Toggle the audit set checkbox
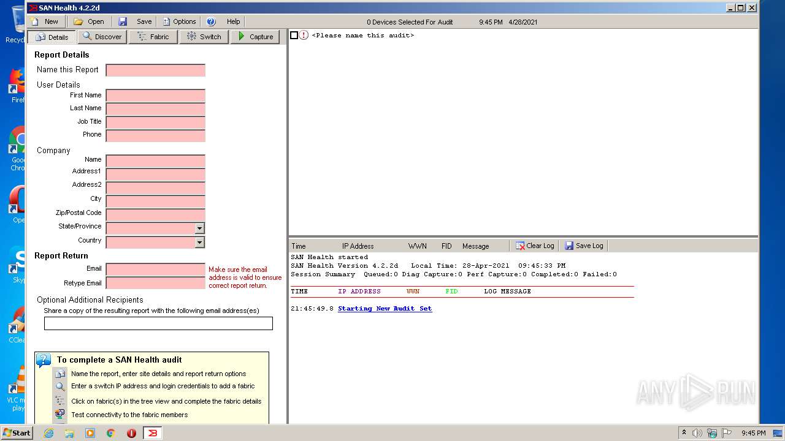 [294, 36]
